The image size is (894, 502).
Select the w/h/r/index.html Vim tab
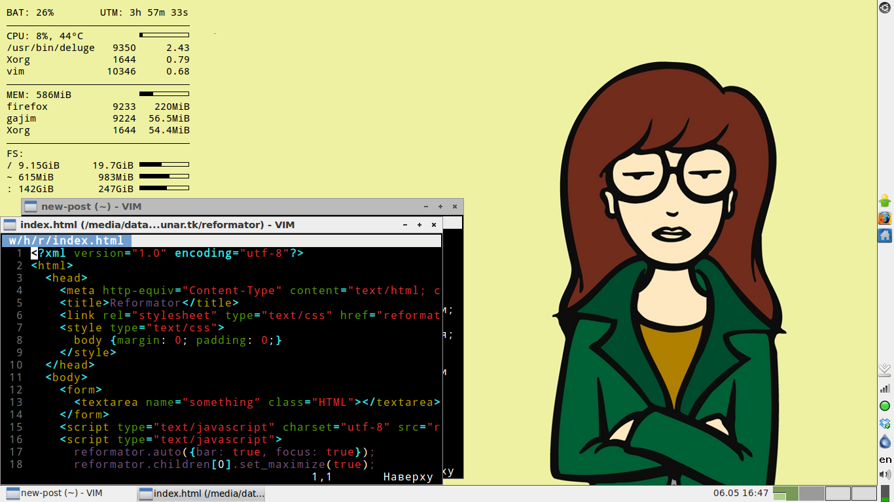coord(66,241)
